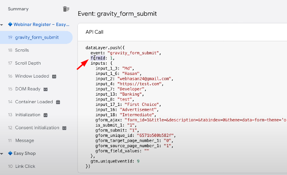Screen dimensions: 287x175
Task: Clear events with the trash icon
Action: 66,9
